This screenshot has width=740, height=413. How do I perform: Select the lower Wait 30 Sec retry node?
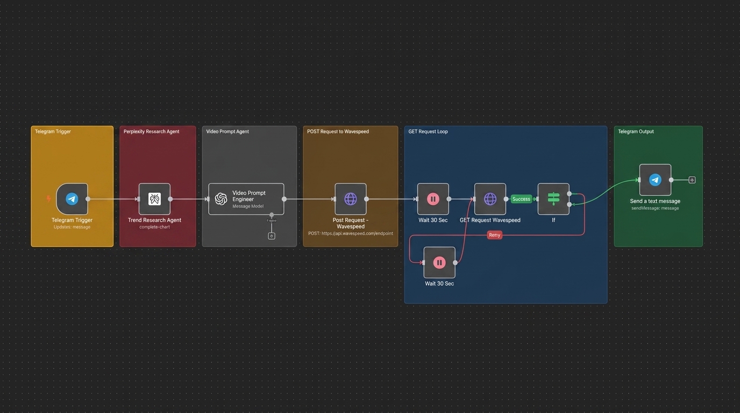coord(439,262)
